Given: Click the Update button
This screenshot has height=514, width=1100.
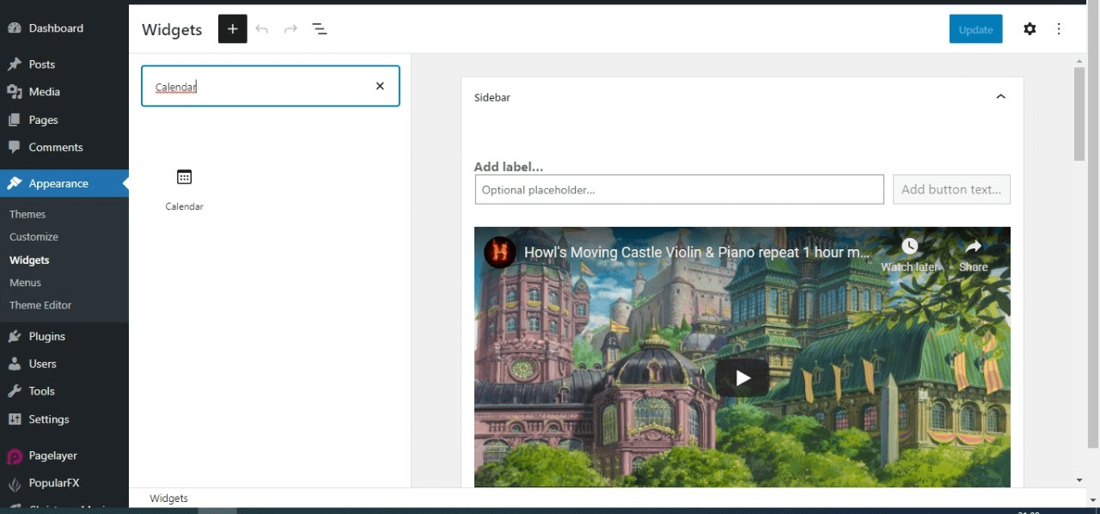Looking at the screenshot, I should pyautogui.click(x=975, y=28).
